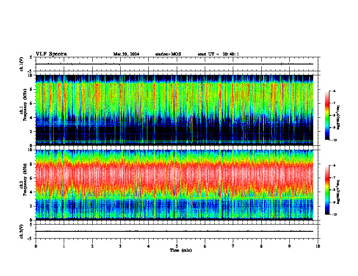
Task: Click the "-6" label on ch.1 color bar
Action: 334,91
